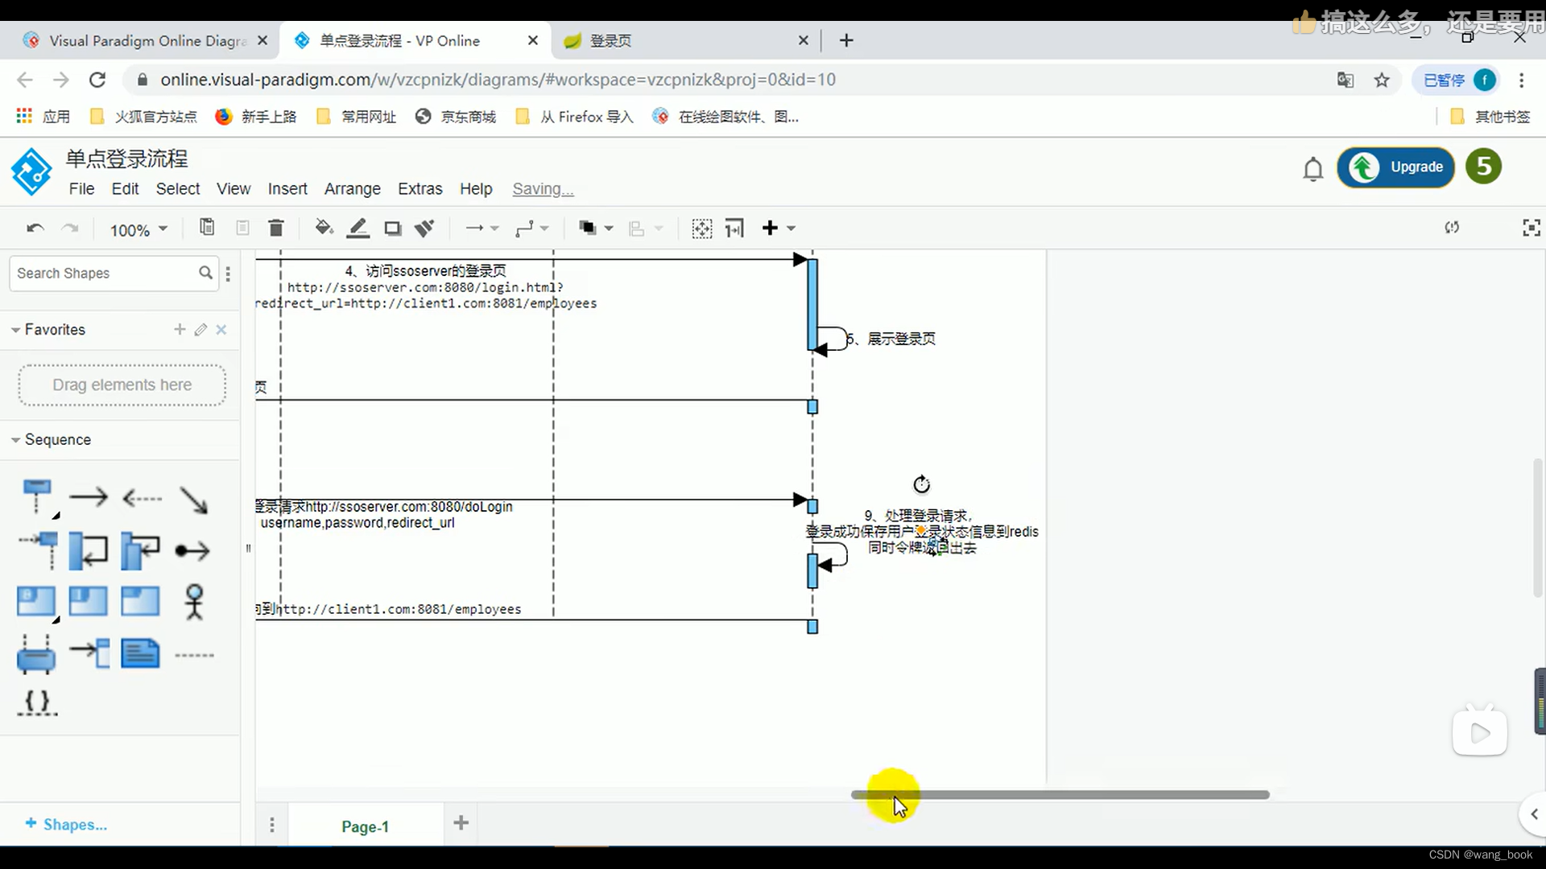This screenshot has height=869, width=1546.
Task: Toggle fullscreen mode icon at toolbar right
Action: [1532, 228]
